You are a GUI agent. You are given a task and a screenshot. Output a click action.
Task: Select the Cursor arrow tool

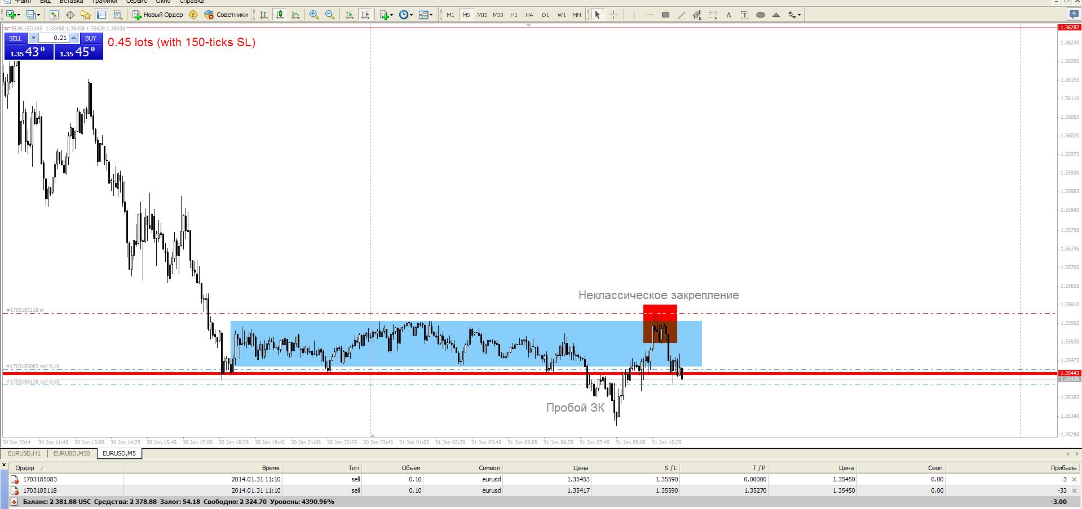[598, 15]
